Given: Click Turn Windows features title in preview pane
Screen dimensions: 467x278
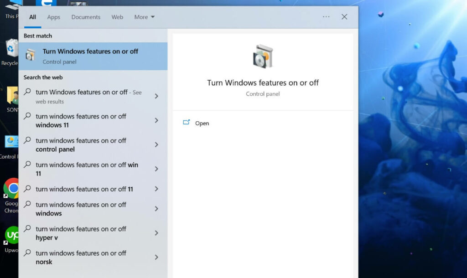Looking at the screenshot, I should [x=263, y=83].
